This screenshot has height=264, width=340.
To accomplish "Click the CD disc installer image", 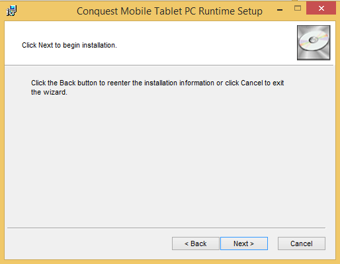I will point(314,42).
